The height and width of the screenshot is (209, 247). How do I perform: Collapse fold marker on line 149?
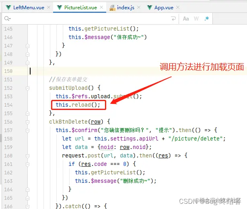coord(28,63)
